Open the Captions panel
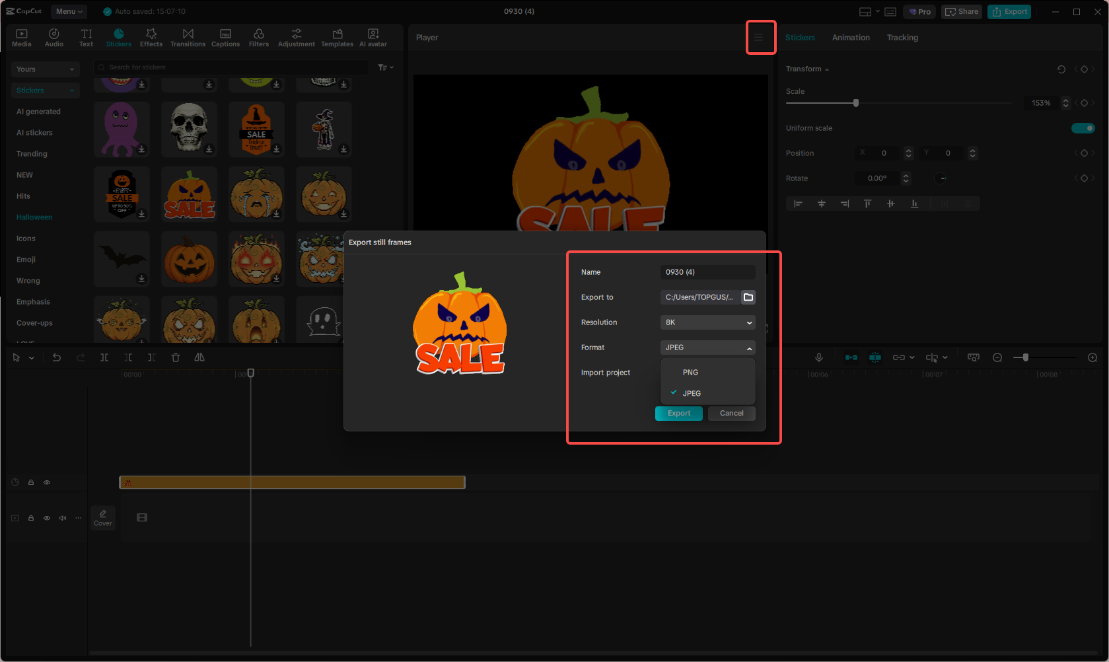The width and height of the screenshot is (1109, 662). point(225,38)
